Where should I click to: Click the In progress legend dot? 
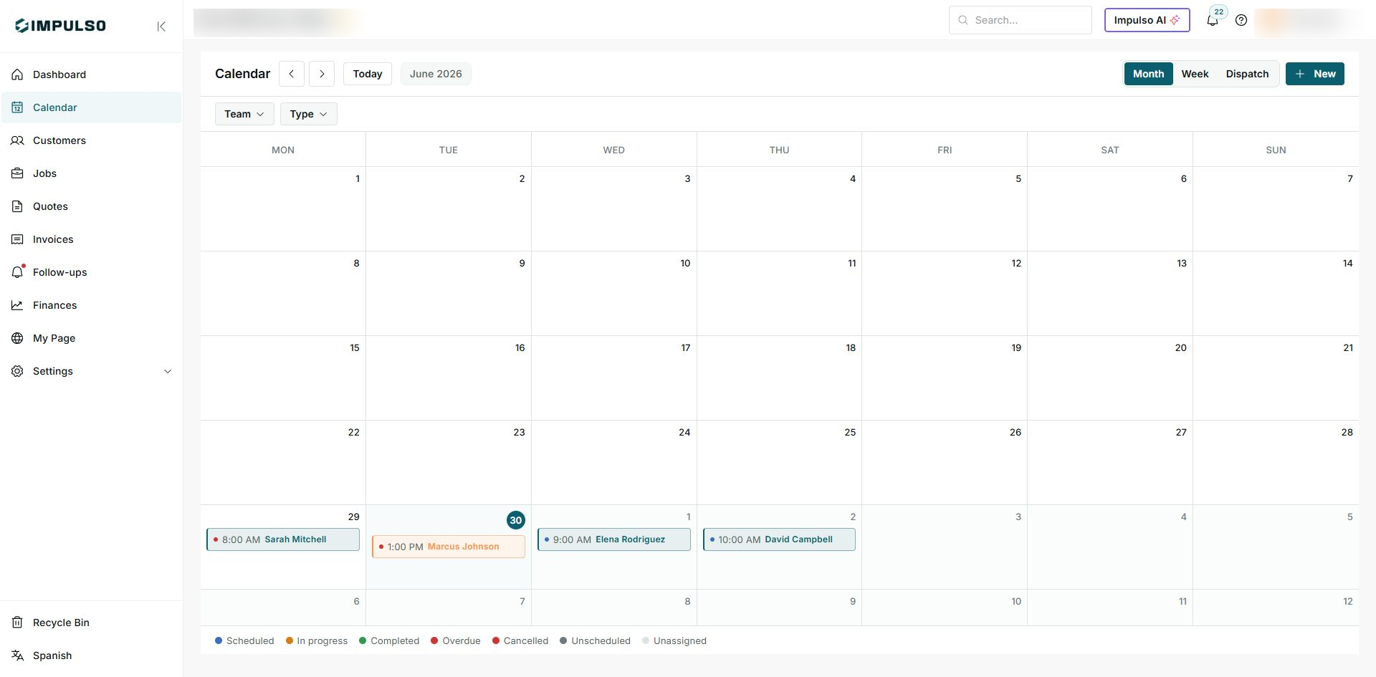(x=290, y=640)
